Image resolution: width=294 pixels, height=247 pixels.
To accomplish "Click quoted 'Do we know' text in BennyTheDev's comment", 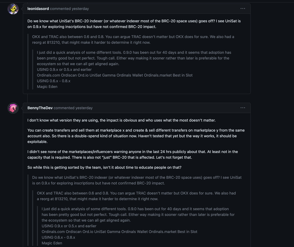I will (137, 180).
